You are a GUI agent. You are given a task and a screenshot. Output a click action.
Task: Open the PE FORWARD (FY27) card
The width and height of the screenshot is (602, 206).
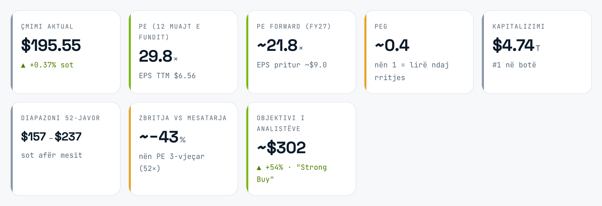click(x=301, y=52)
